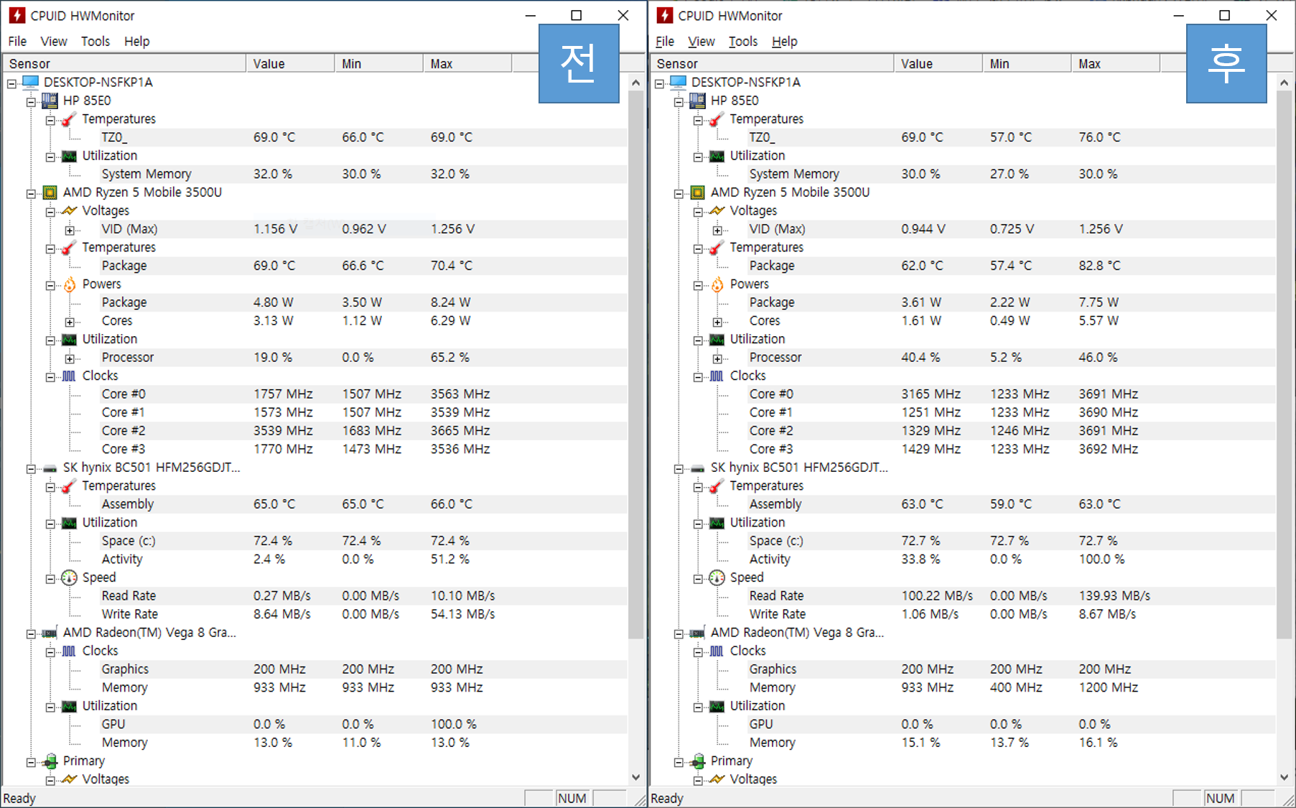Expand the Cores power row in left window

(70, 322)
